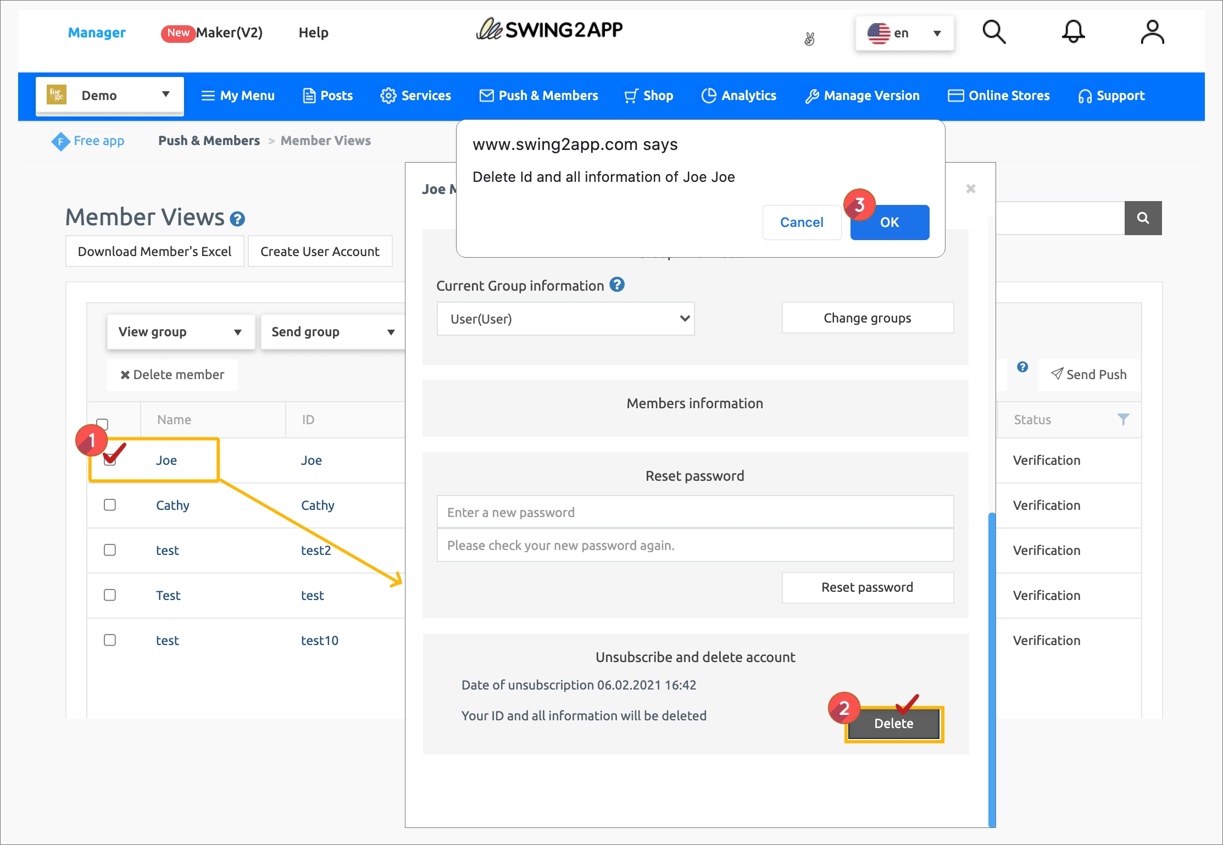Click the magnifier search icon in header

click(x=993, y=32)
